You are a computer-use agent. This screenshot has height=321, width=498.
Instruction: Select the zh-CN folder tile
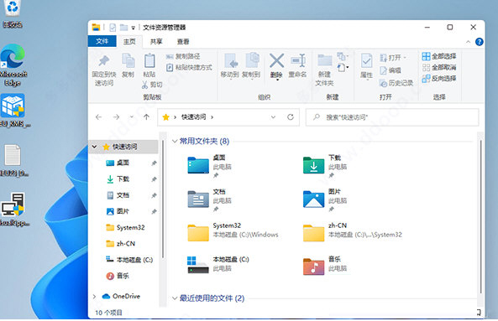tap(353, 232)
